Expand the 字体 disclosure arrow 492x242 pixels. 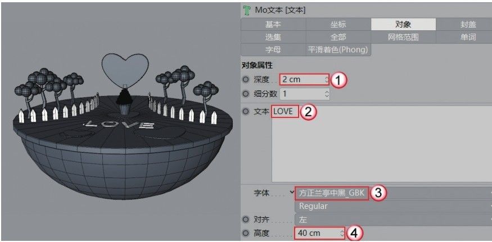292,192
